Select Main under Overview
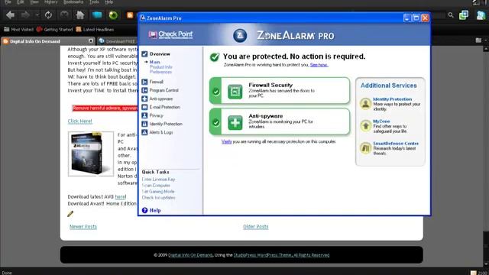Image resolution: width=489 pixels, height=275 pixels. pos(154,62)
